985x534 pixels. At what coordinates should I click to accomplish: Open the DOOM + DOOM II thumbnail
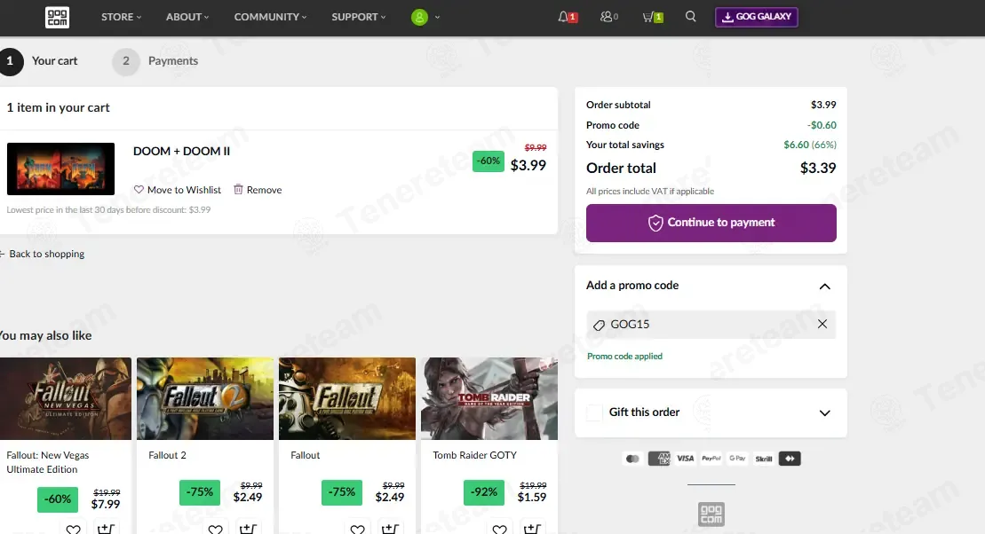[61, 169]
